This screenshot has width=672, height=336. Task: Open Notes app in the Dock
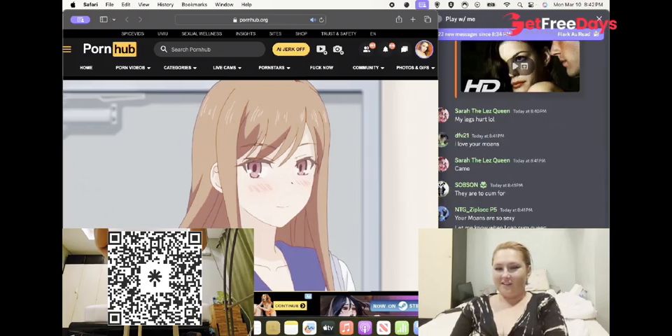tap(291, 328)
